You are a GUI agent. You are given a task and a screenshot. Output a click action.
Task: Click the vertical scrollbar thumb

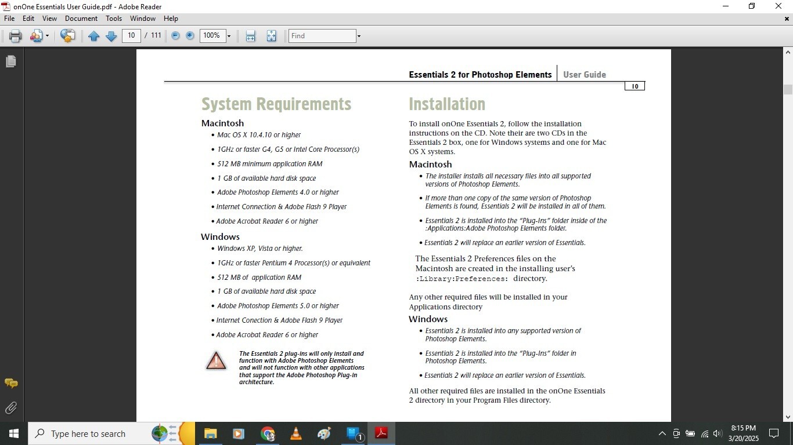pyautogui.click(x=788, y=90)
